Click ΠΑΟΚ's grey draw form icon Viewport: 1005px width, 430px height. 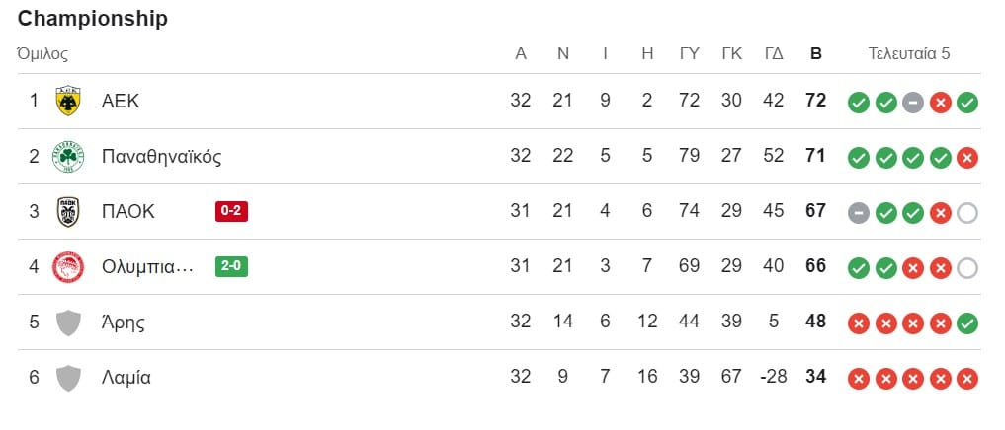coord(859,212)
